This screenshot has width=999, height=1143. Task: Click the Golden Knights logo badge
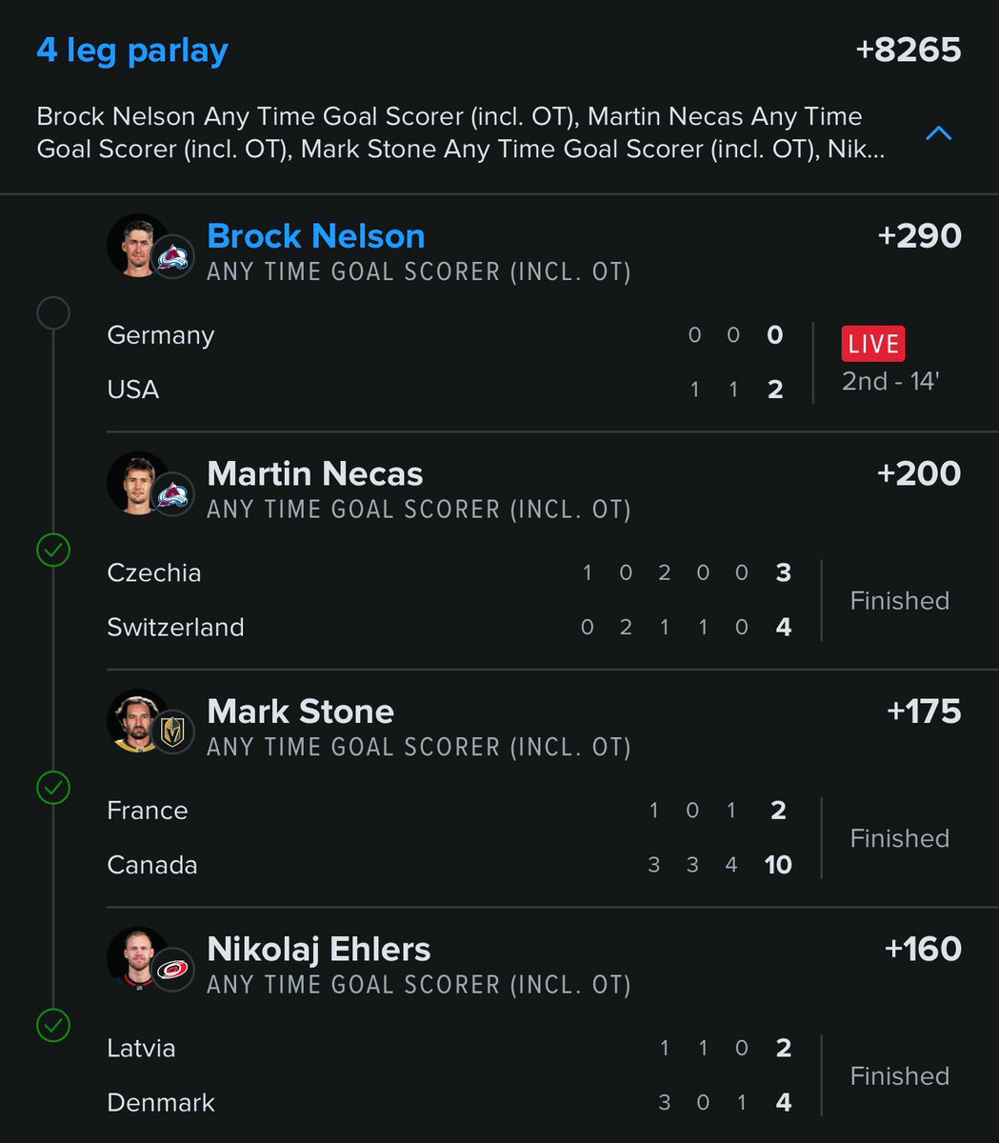(x=173, y=732)
